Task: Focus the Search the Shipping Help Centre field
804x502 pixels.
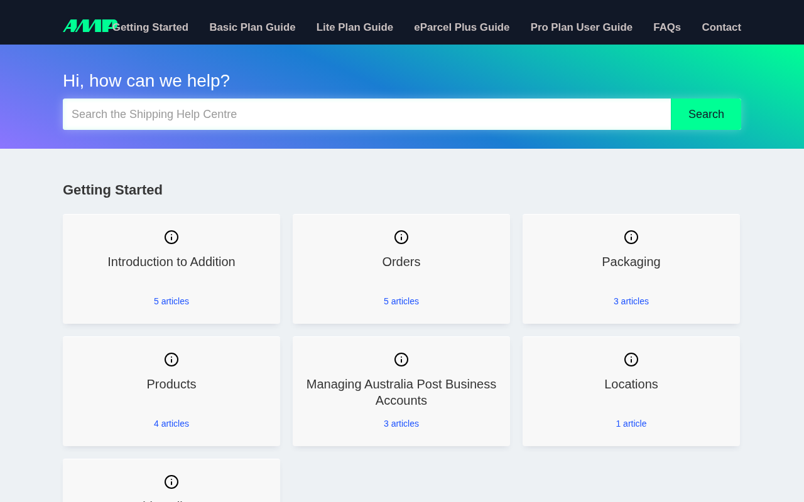Action: point(367,114)
